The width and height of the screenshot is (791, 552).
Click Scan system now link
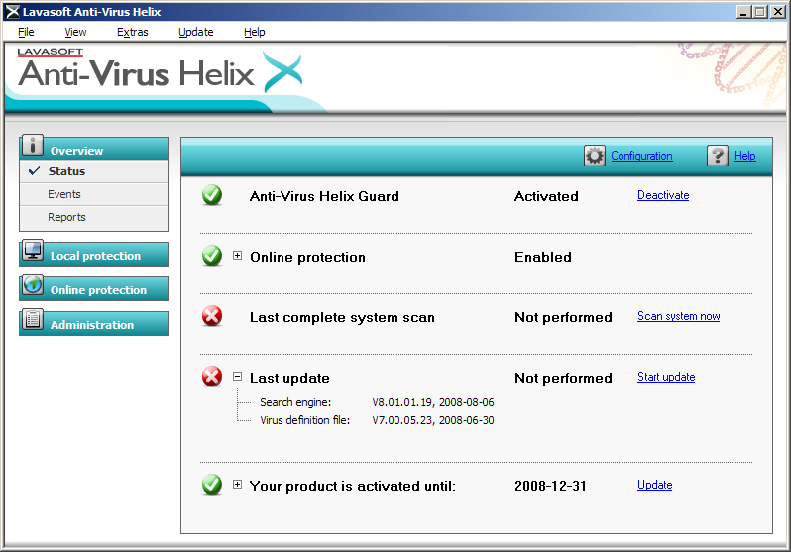pyautogui.click(x=679, y=316)
